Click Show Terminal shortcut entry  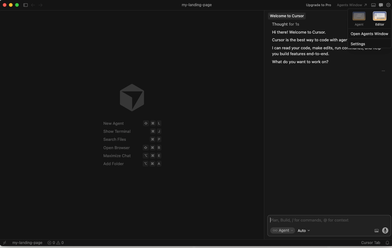(x=132, y=131)
